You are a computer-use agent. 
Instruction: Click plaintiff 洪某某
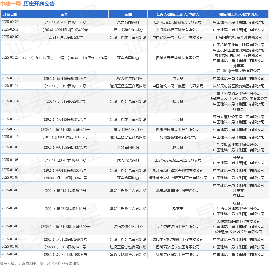178,78
